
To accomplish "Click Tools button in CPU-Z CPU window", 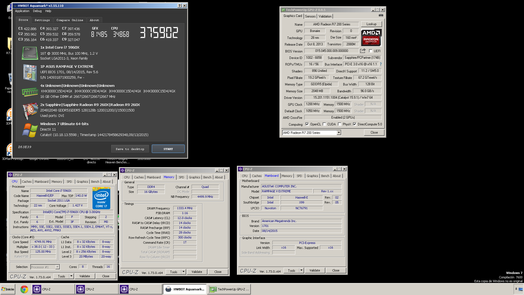I will [61, 276].
